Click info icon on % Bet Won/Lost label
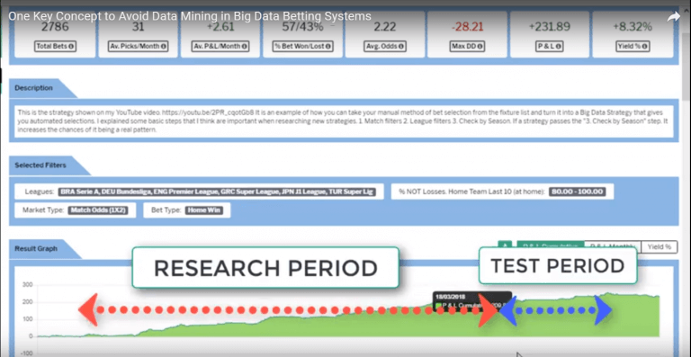This screenshot has height=357, width=691. click(328, 46)
